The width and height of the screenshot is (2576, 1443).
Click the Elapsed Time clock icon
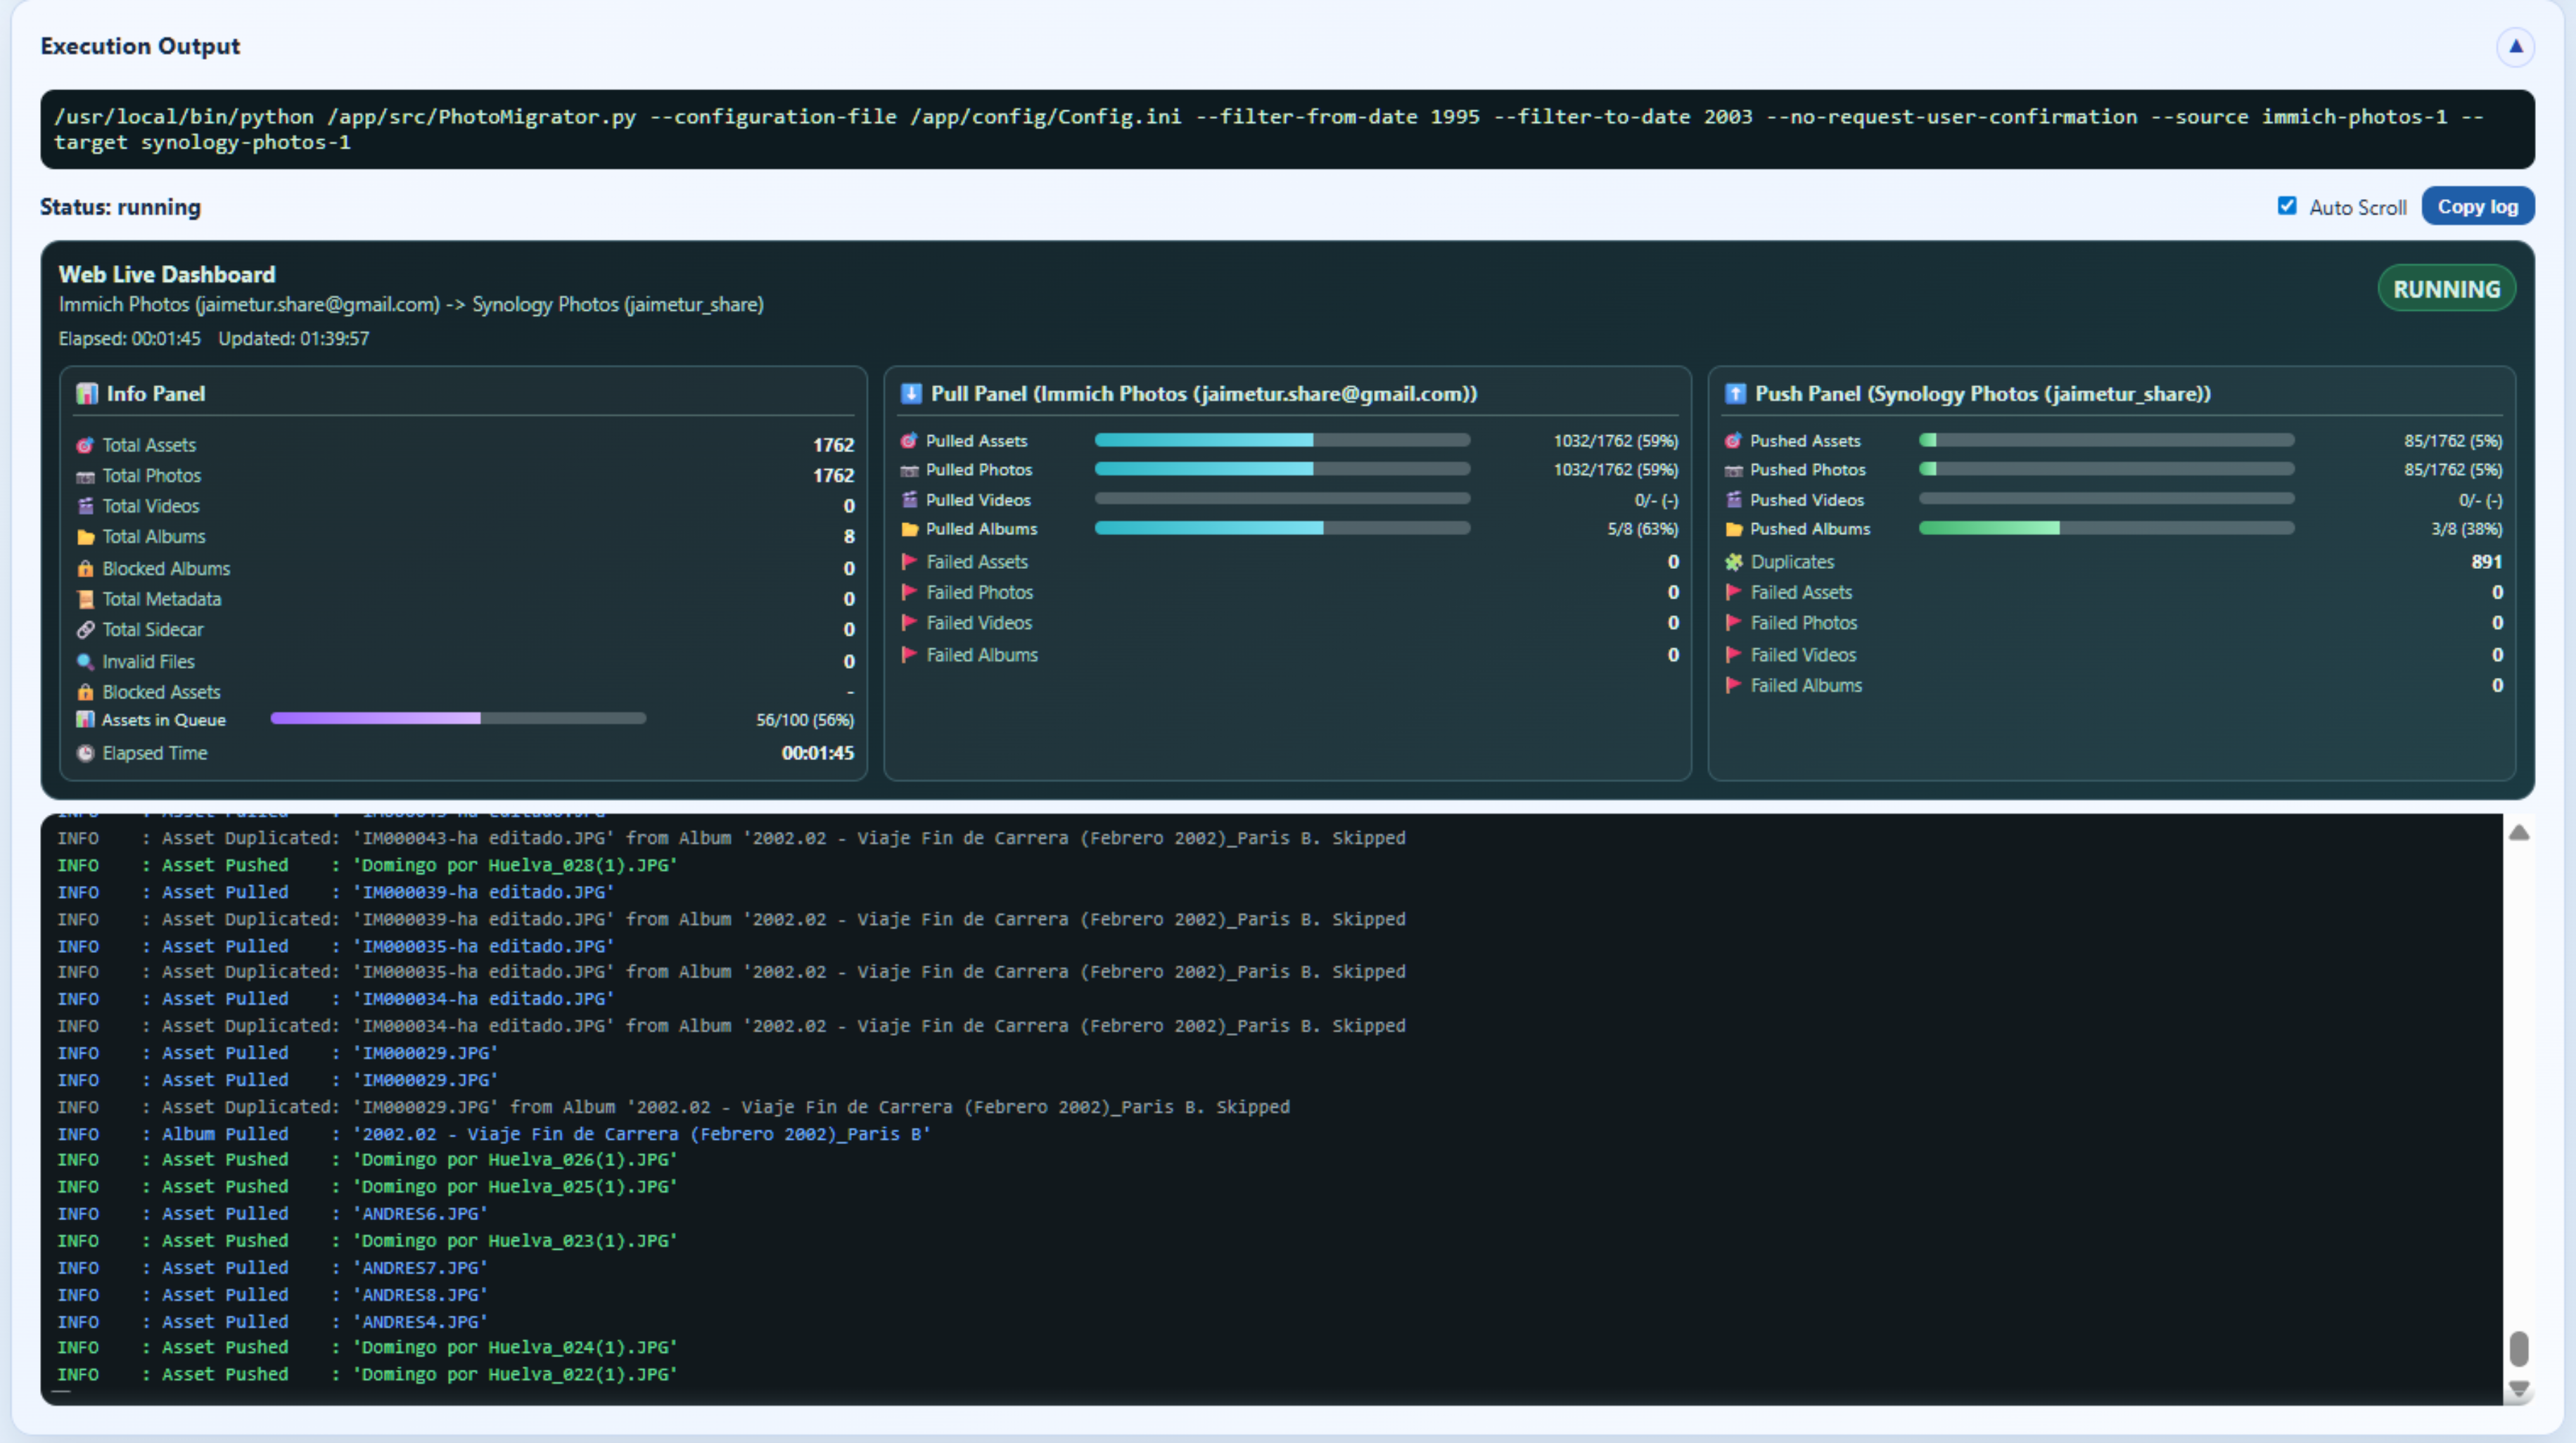(x=86, y=753)
